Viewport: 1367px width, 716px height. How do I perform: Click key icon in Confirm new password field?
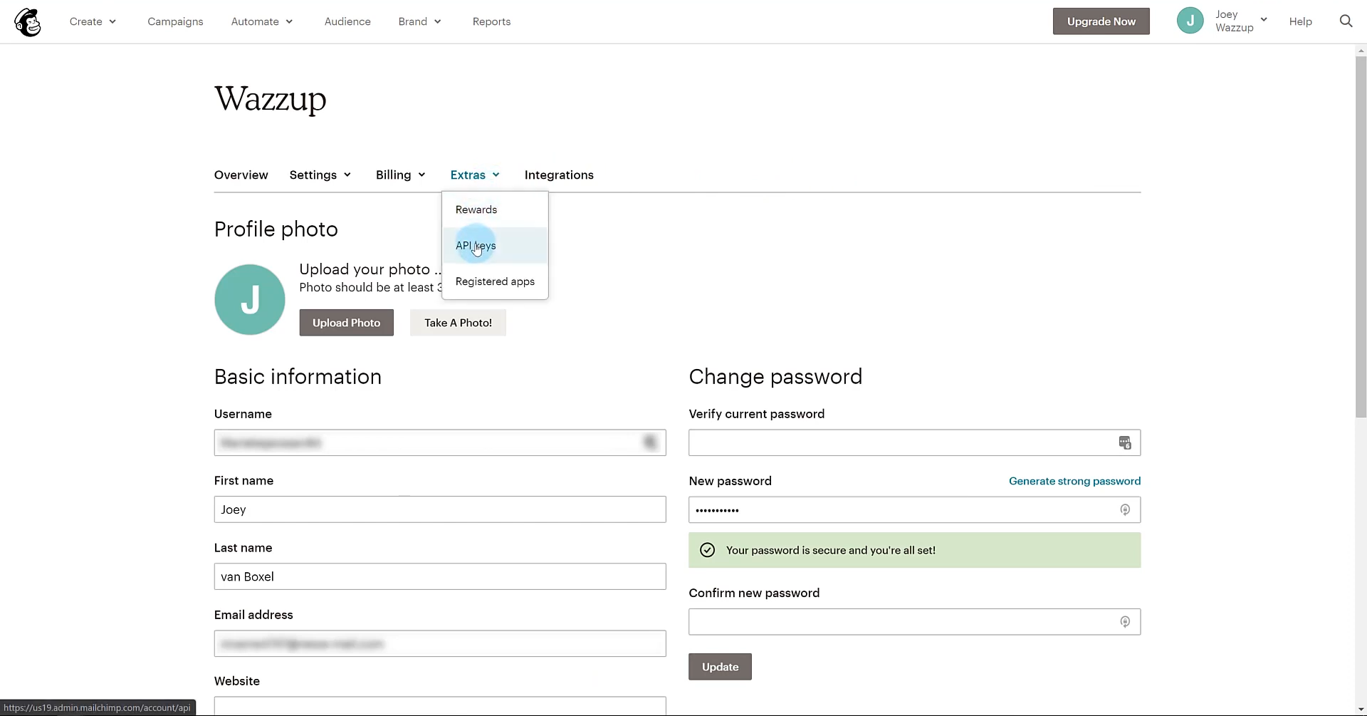click(x=1125, y=622)
